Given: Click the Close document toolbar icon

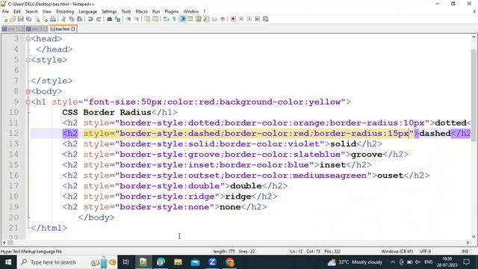Looking at the screenshot, I should pos(37,19).
